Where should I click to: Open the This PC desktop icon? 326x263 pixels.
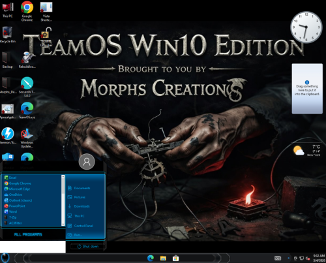(x=8, y=10)
